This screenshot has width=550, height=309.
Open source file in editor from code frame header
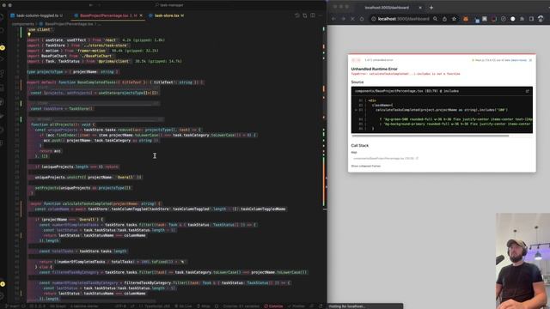[x=527, y=91]
